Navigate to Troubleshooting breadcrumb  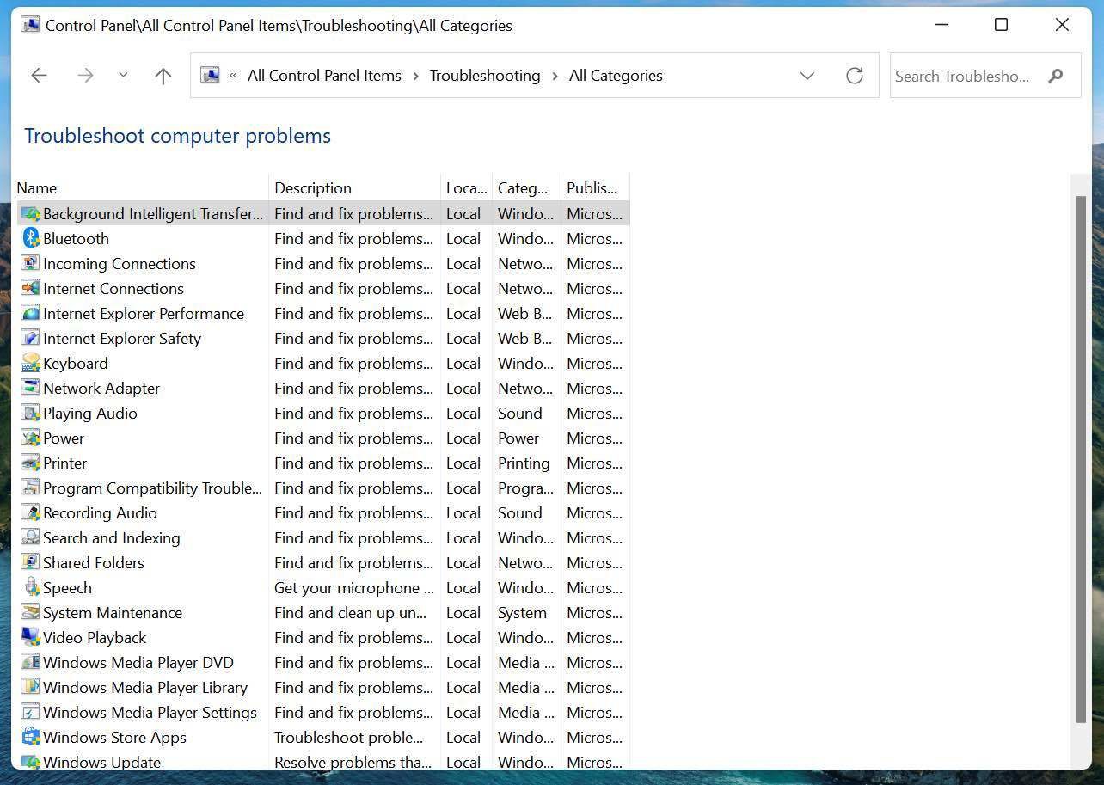pos(484,76)
